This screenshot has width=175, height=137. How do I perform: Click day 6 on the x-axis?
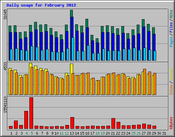37,133
